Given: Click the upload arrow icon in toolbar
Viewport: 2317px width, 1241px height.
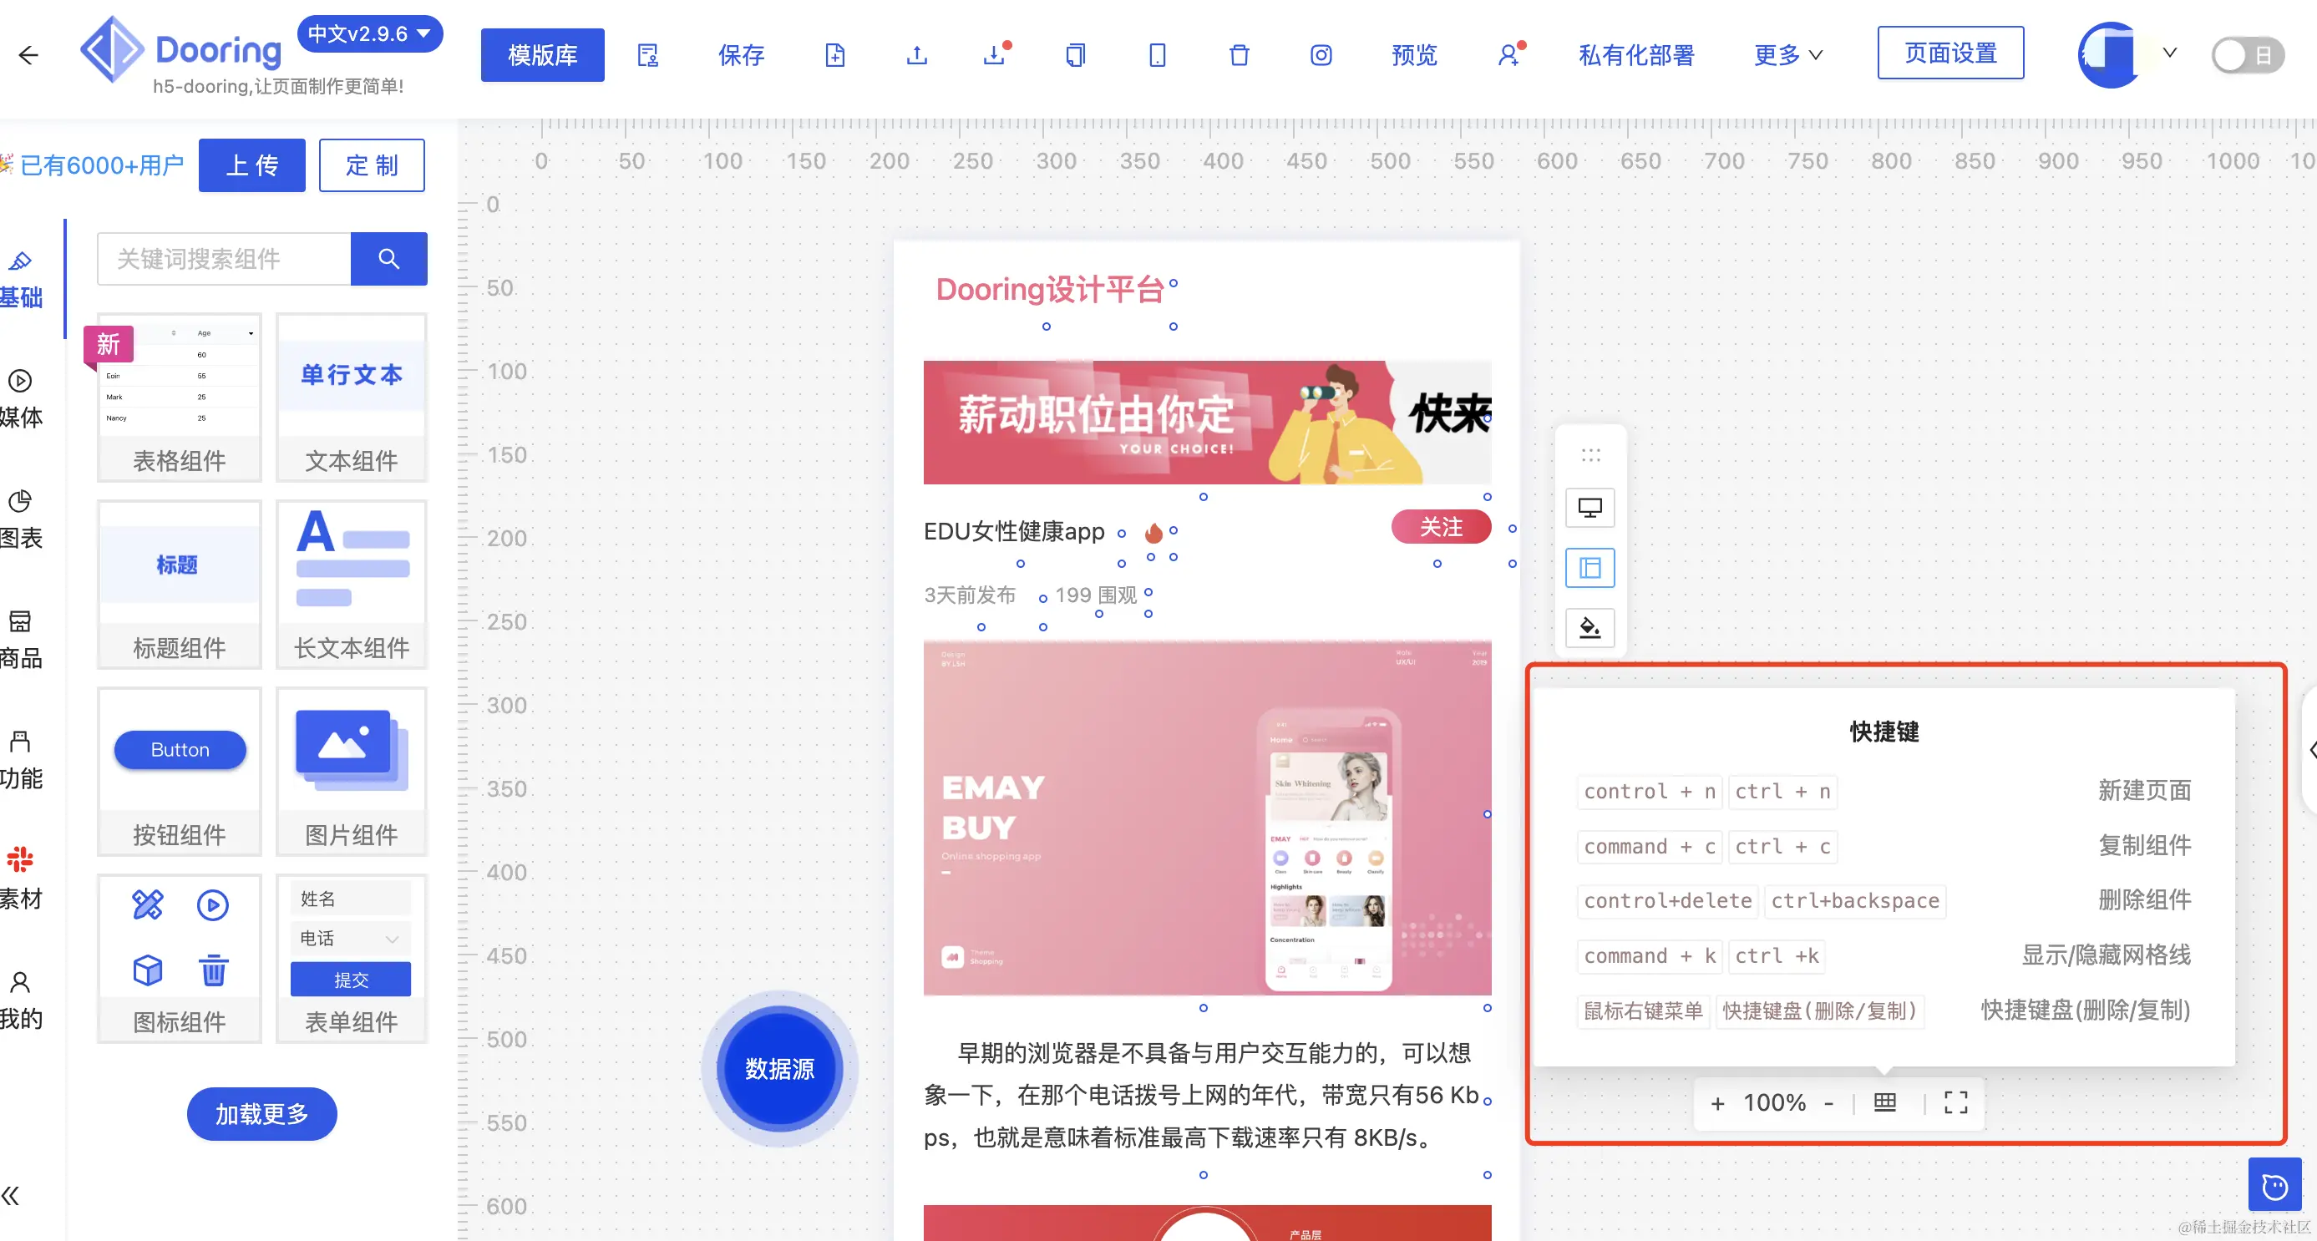Looking at the screenshot, I should point(916,55).
